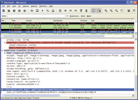The width and height of the screenshot is (138, 100).
Task: Click the packet list horizontal scrollbar thumb
Action: click(x=54, y=36)
